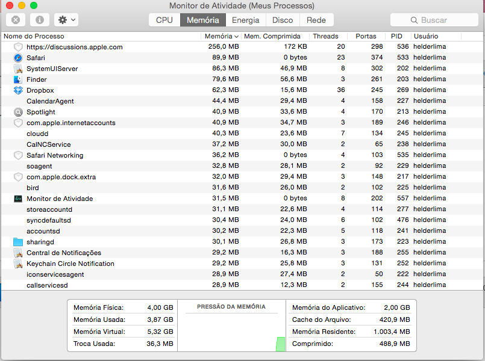Screen dimensions: 485x361
Task: Click the Spotlight magnifier icon
Action: pos(18,112)
